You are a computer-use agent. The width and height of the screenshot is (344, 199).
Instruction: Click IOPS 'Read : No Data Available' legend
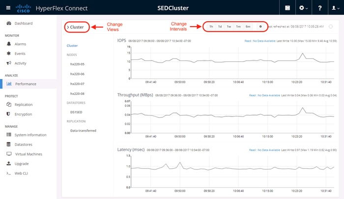tap(260, 41)
